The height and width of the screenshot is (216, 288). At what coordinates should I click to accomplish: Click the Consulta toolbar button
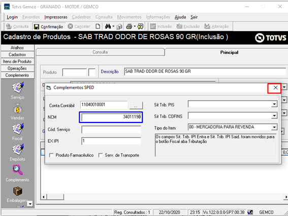pos(17,26)
